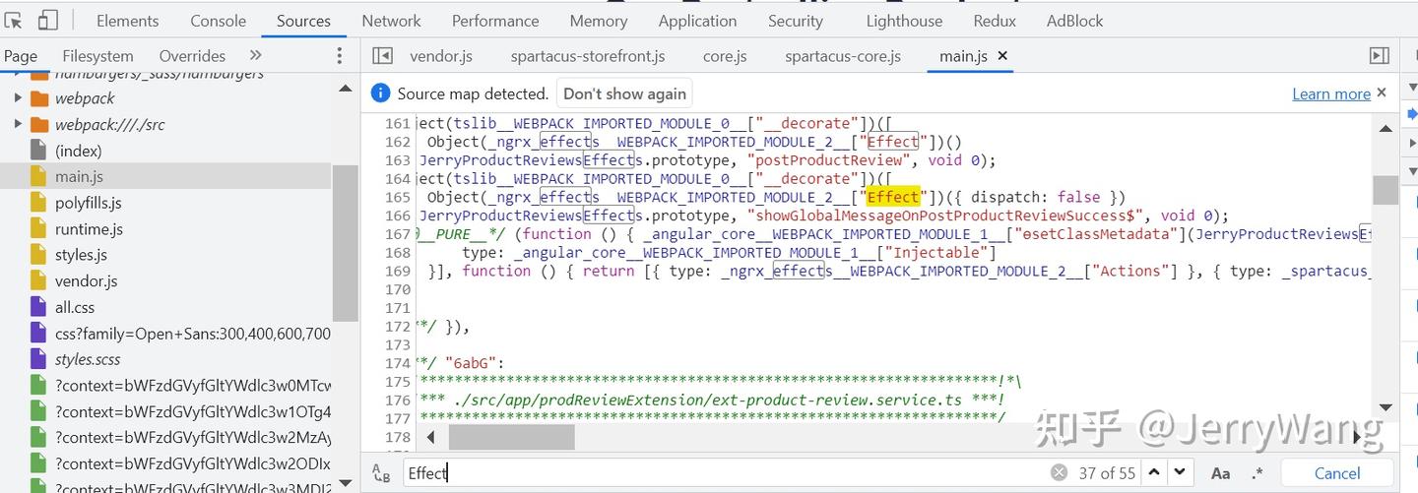Click the polyfills.js file icon
This screenshot has height=493, width=1418.
38,203
